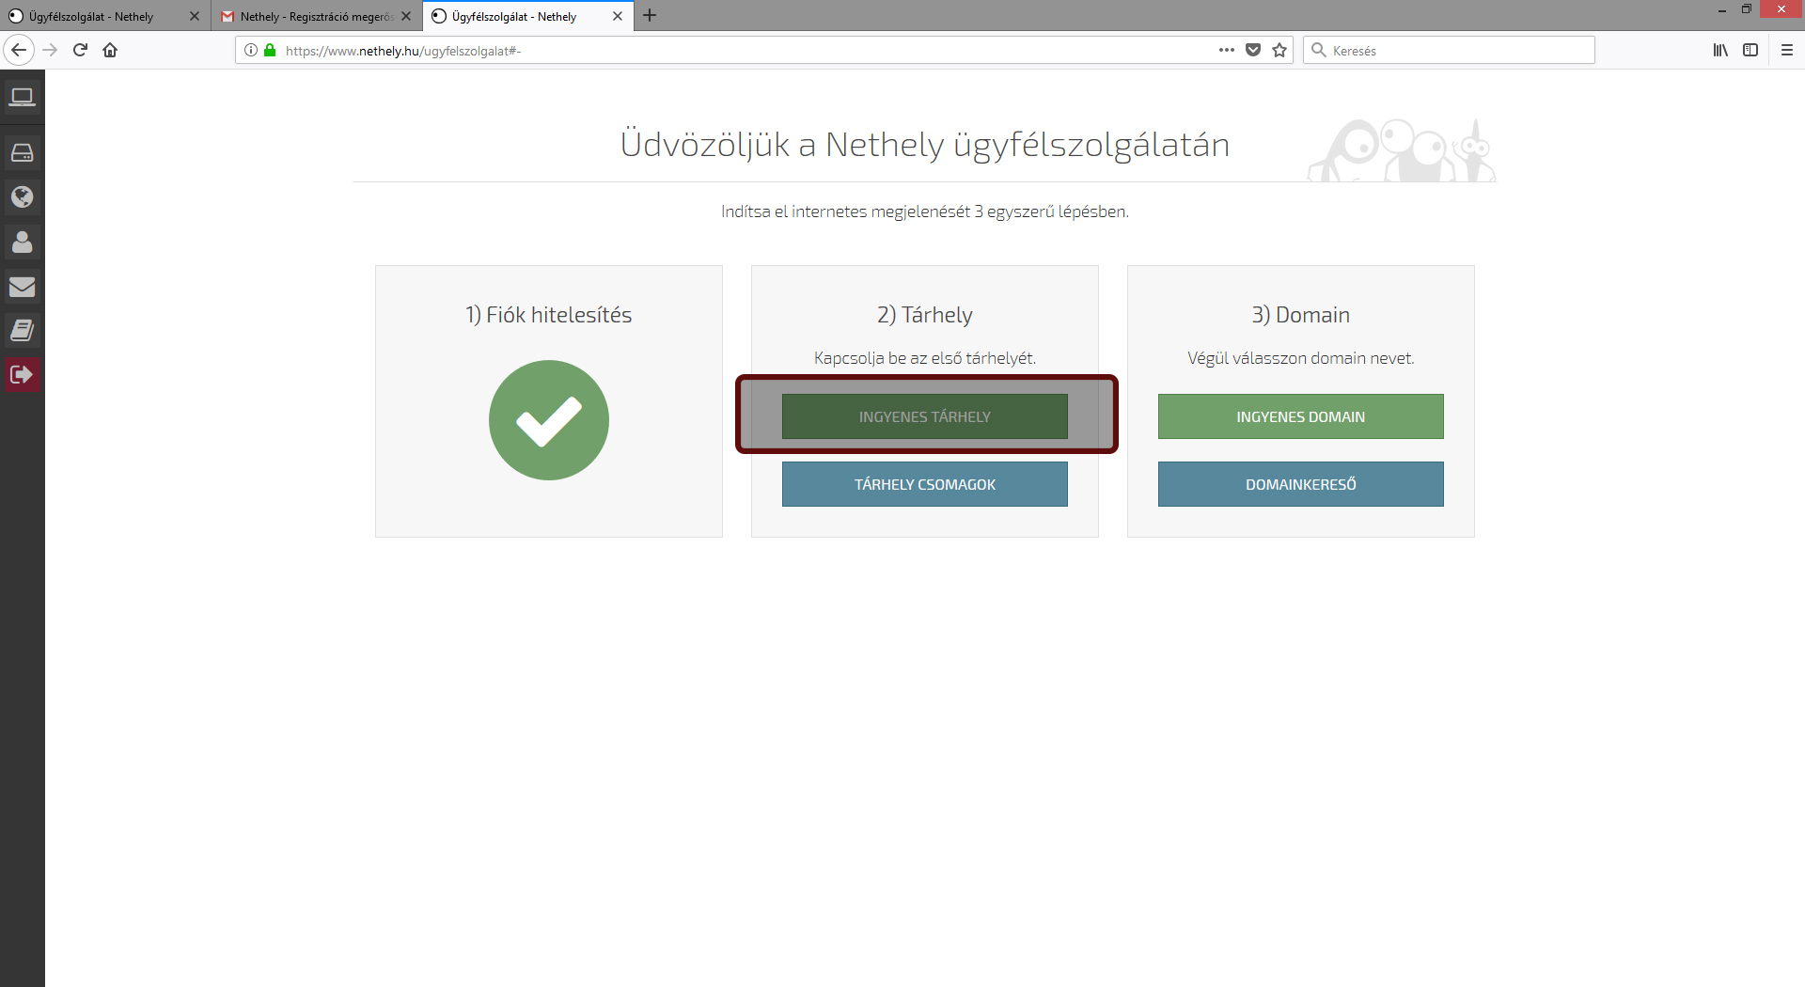Viewport: 1805px width, 987px height.
Task: Click the envelope mail icon in sidebar
Action: coord(22,287)
